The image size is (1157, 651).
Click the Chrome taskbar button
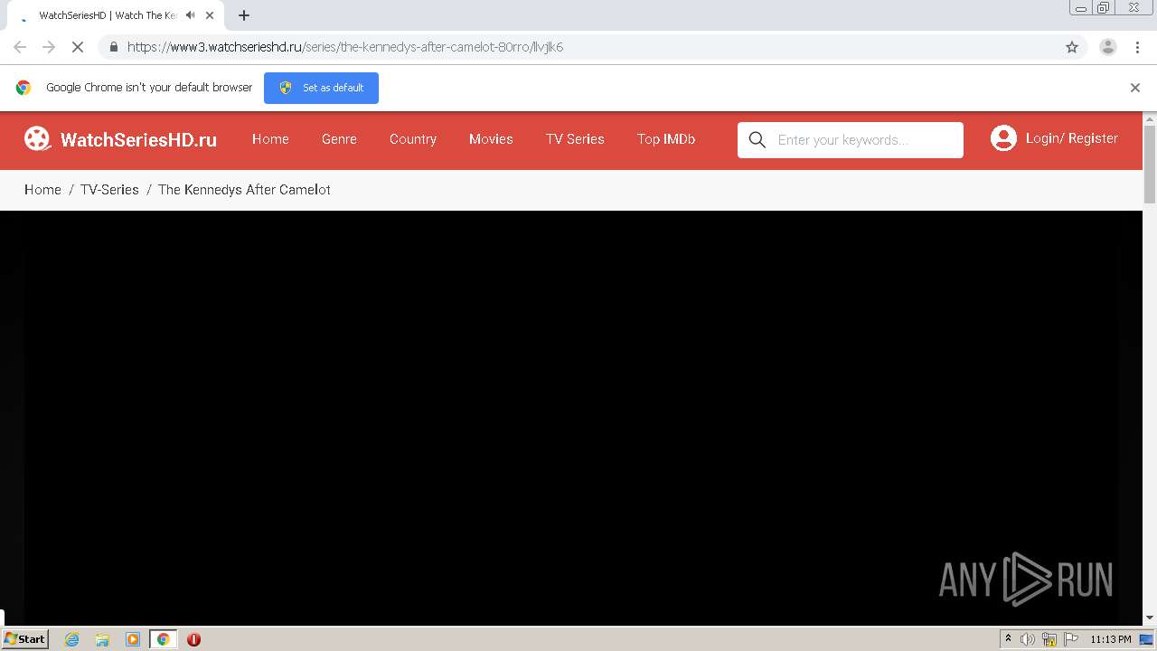pos(163,639)
